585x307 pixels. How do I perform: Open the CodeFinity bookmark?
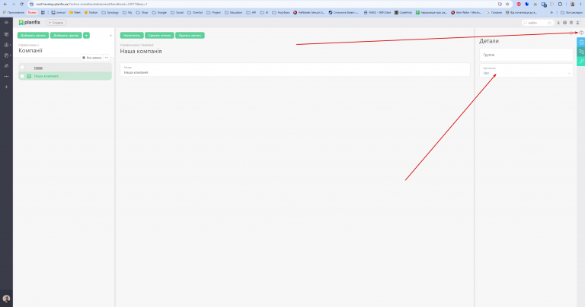403,12
